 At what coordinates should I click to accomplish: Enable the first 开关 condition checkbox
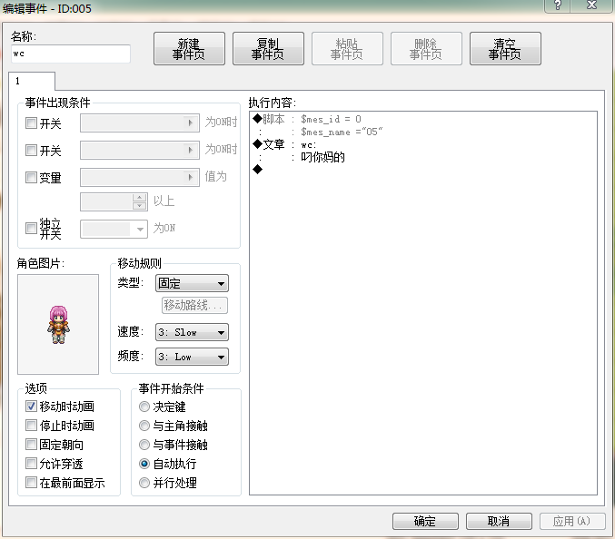(31, 123)
